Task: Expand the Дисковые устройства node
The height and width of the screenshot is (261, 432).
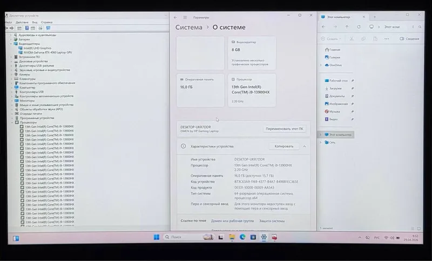Action: click(x=11, y=61)
